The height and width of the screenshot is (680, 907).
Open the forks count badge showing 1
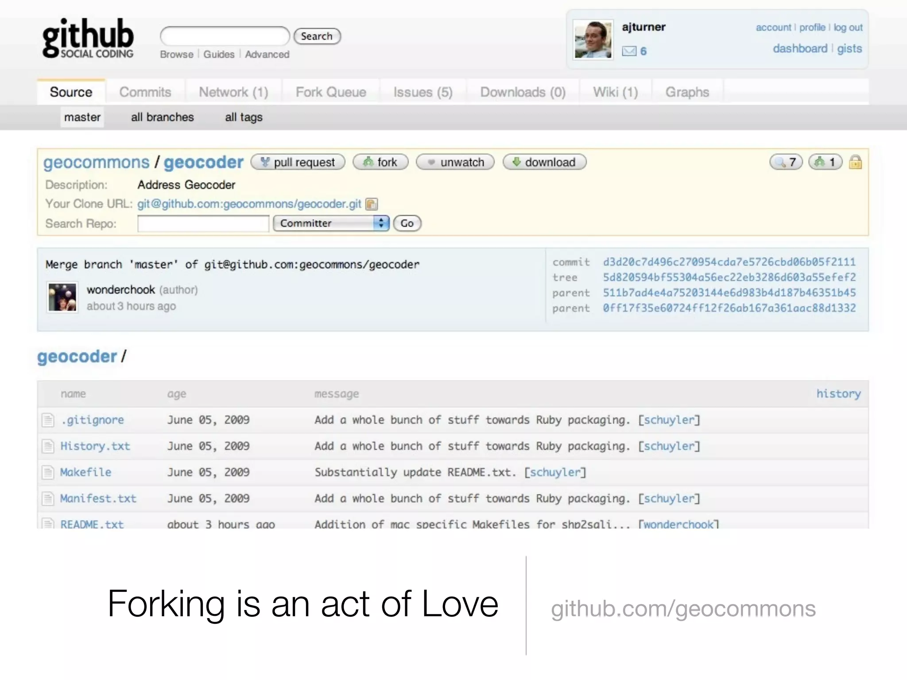tap(826, 162)
